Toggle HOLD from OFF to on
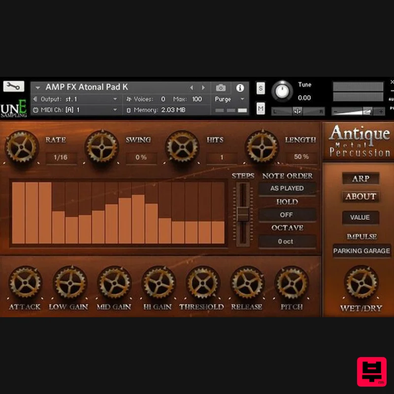394x394 pixels. [287, 215]
